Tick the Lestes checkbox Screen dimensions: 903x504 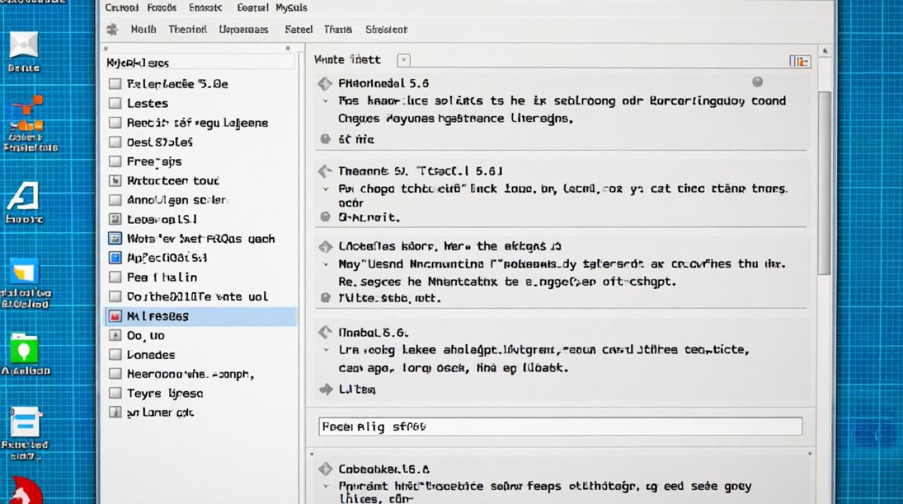pyautogui.click(x=115, y=103)
